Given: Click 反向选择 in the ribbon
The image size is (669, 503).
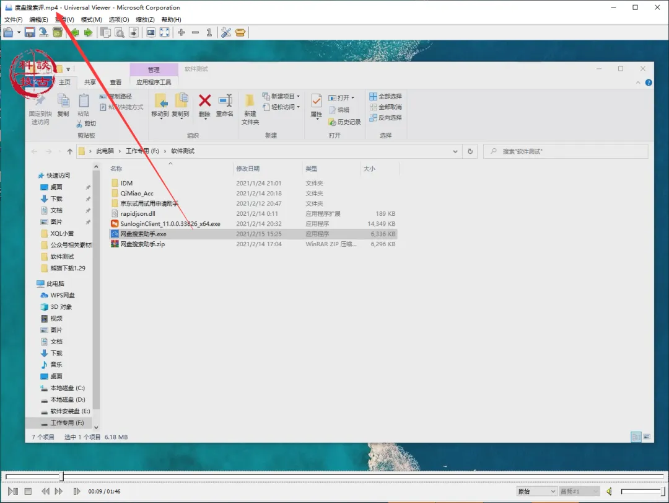Looking at the screenshot, I should [386, 117].
